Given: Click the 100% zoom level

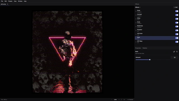Looking at the screenshot, I should [115, 100].
